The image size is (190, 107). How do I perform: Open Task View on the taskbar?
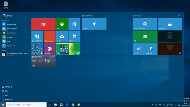[x=49, y=105]
